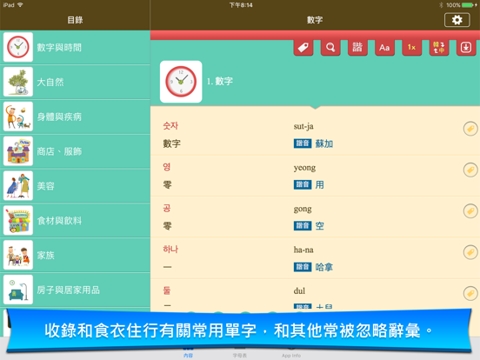Tap the 諧音 badge next to 蘇加

pos(303,143)
